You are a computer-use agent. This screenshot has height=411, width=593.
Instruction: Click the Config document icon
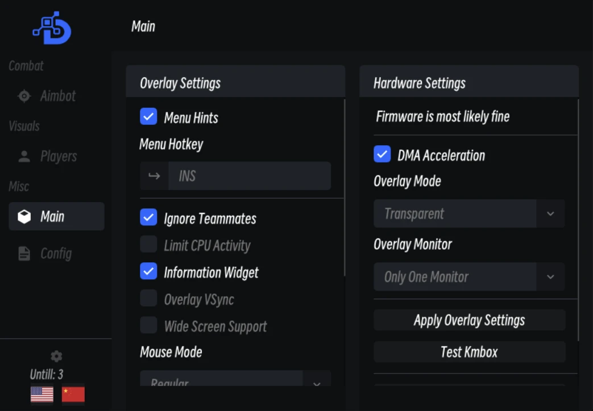24,254
